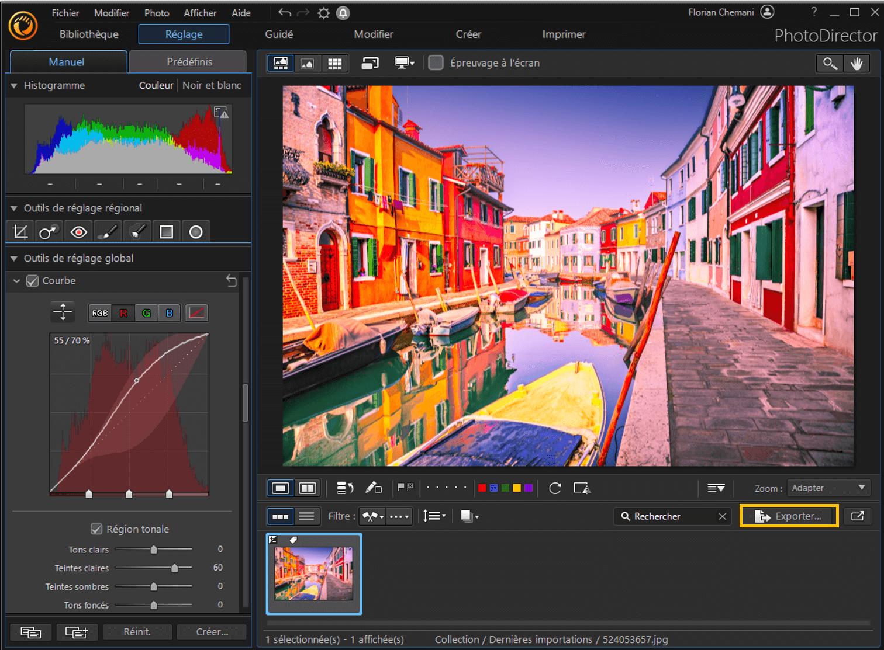Open the flag filter dropdown
This screenshot has height=650, width=884.
tap(372, 516)
